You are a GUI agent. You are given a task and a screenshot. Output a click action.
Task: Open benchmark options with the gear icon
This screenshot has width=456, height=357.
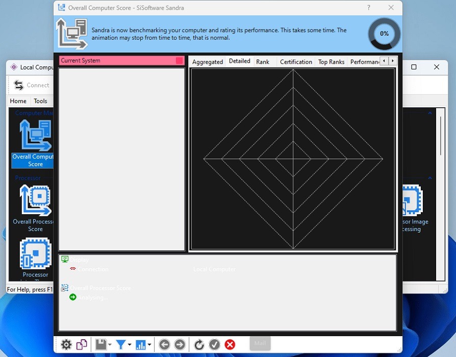[66, 344]
